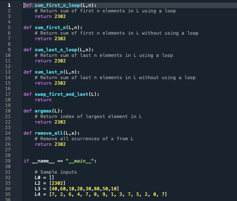Click the (L,x) parameters of remove_all
The image size is (237, 201).
(70, 133)
